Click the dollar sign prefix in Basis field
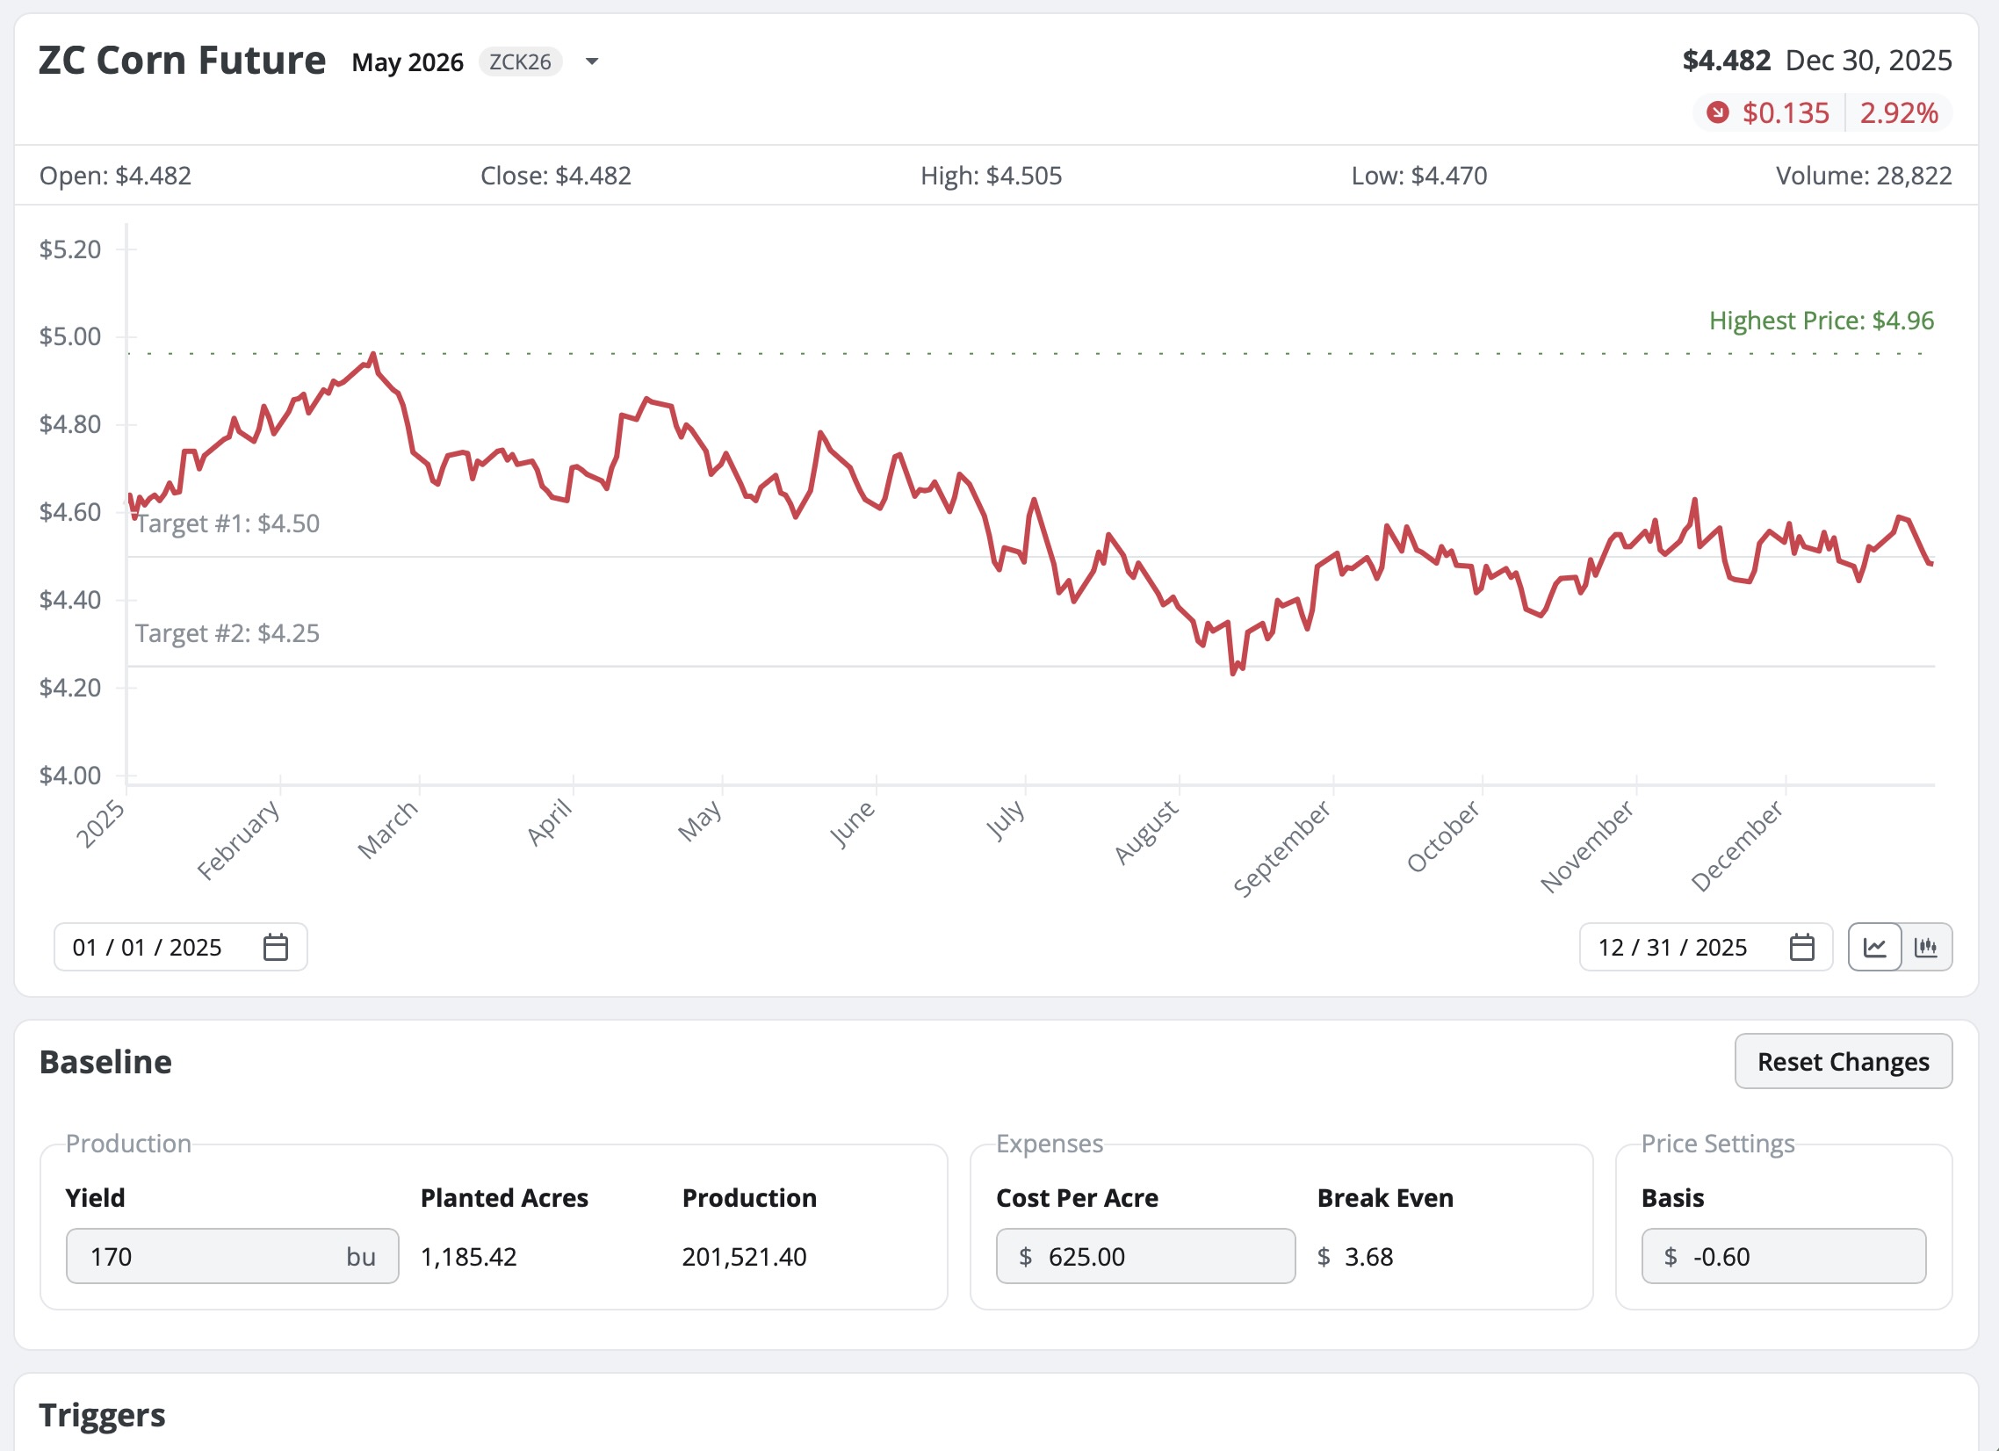Image resolution: width=1999 pixels, height=1451 pixels. [x=1672, y=1256]
